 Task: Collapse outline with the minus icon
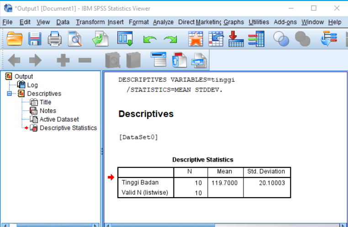(85, 60)
